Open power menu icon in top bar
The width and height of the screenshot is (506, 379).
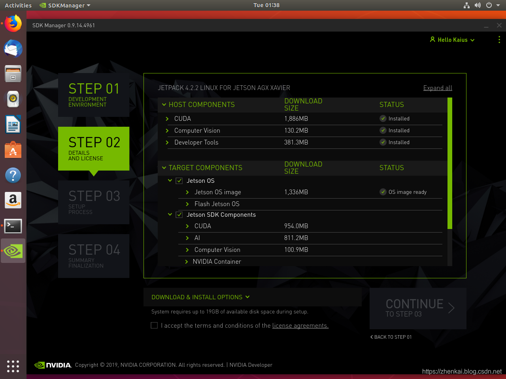pos(489,5)
